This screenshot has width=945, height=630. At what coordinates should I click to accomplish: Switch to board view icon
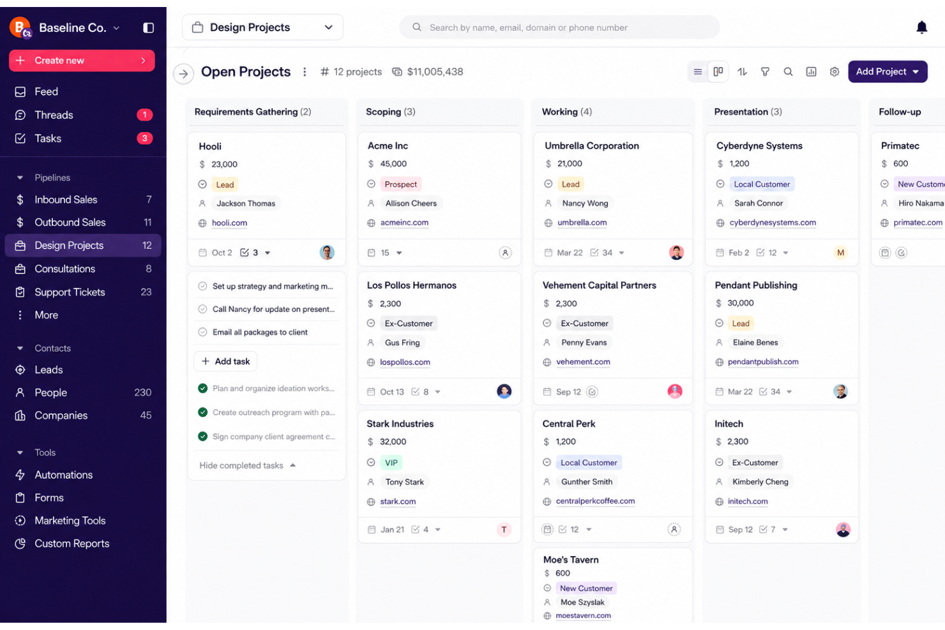pyautogui.click(x=718, y=71)
